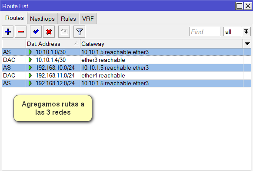Enable route using the blue checkmark icon
The width and height of the screenshot is (253, 171).
coord(36,32)
